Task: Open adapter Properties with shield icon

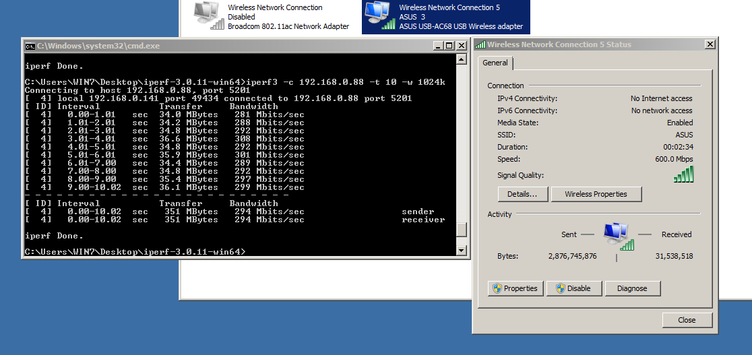Action: click(515, 288)
